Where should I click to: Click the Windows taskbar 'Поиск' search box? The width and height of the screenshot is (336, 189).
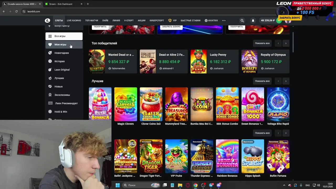[x=141, y=185]
